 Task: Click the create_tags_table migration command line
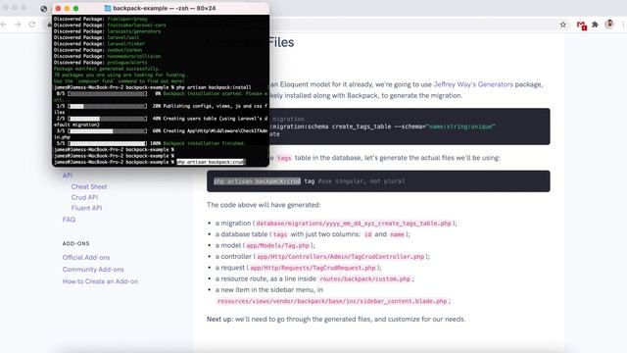pyautogui.click(x=383, y=126)
